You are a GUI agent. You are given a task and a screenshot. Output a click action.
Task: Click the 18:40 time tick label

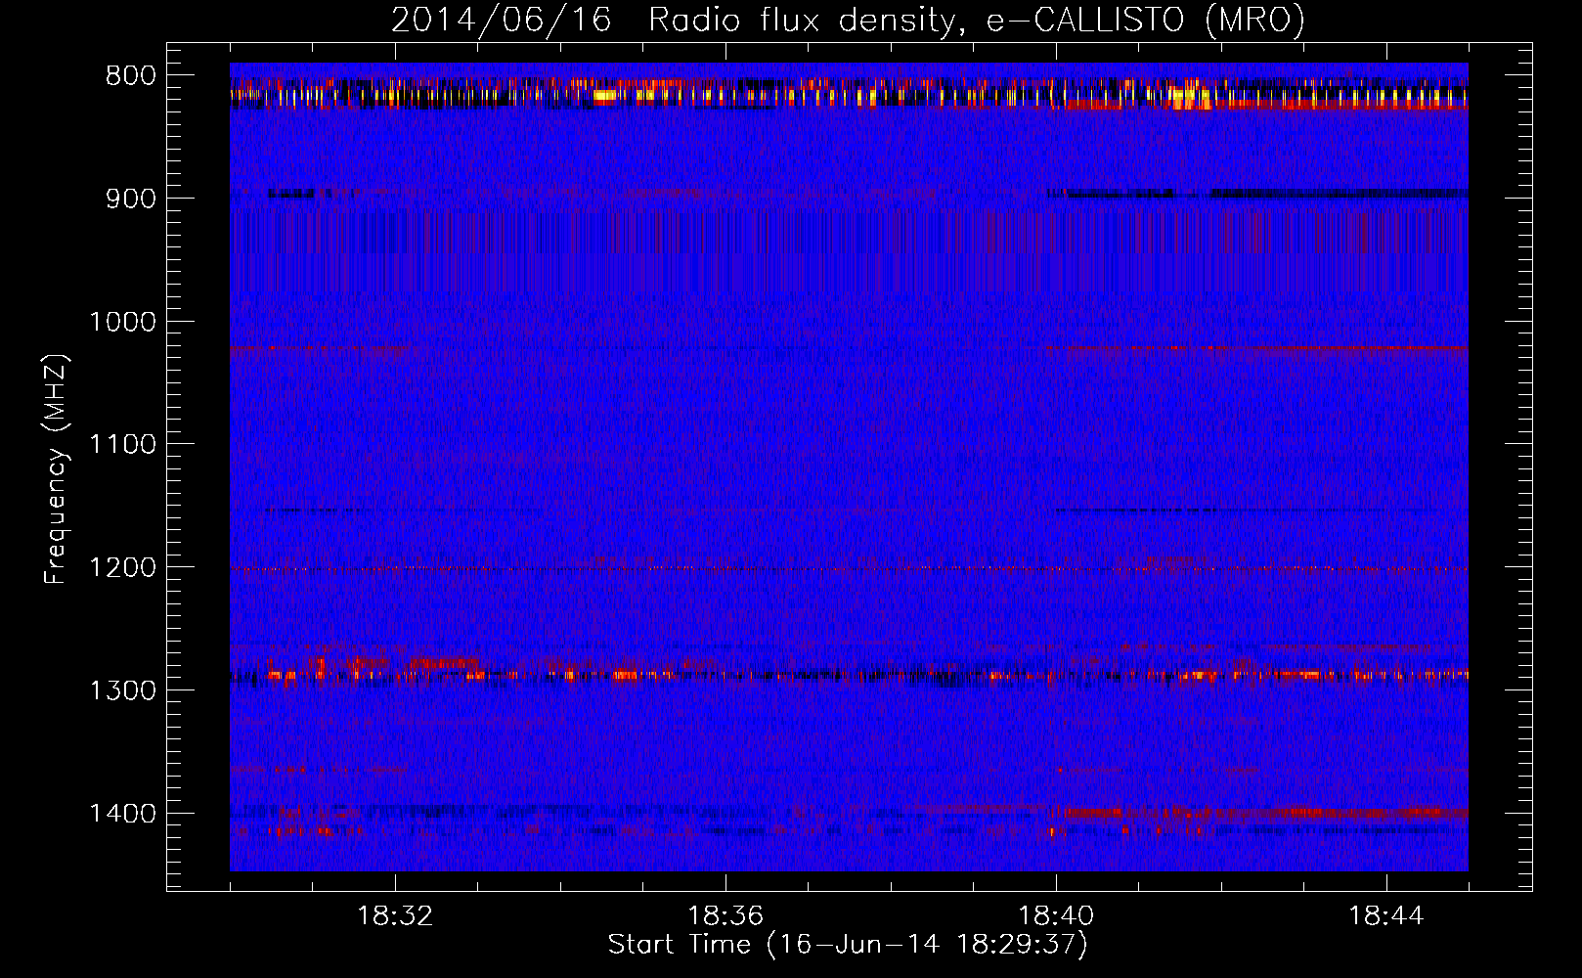point(1056,916)
